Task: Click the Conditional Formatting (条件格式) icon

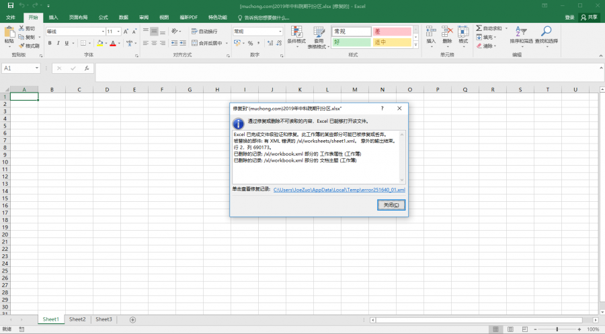Action: tap(296, 34)
